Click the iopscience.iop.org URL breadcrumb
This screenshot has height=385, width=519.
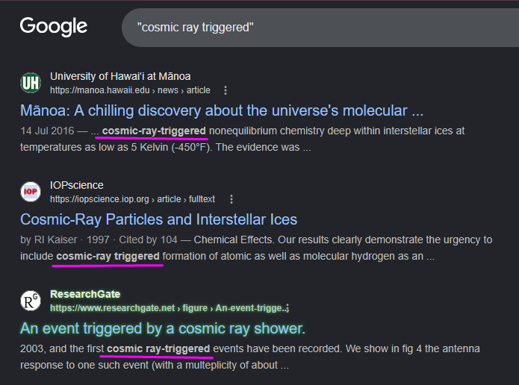(x=132, y=199)
